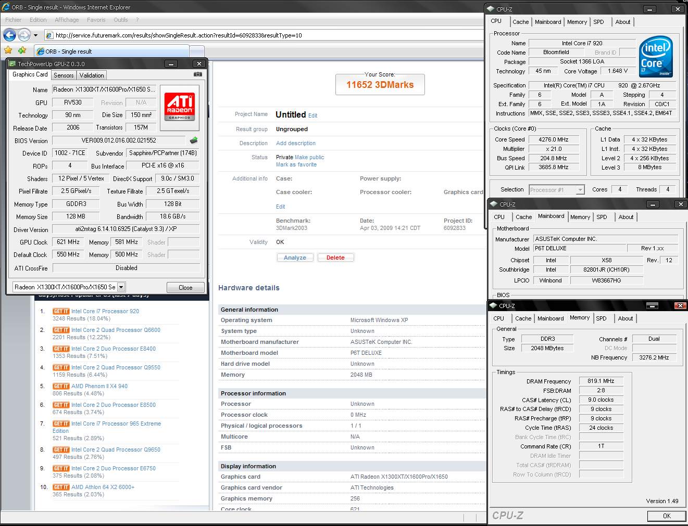Click the GET IT badge for Athlon 64 X2 6000+

pos(61,487)
